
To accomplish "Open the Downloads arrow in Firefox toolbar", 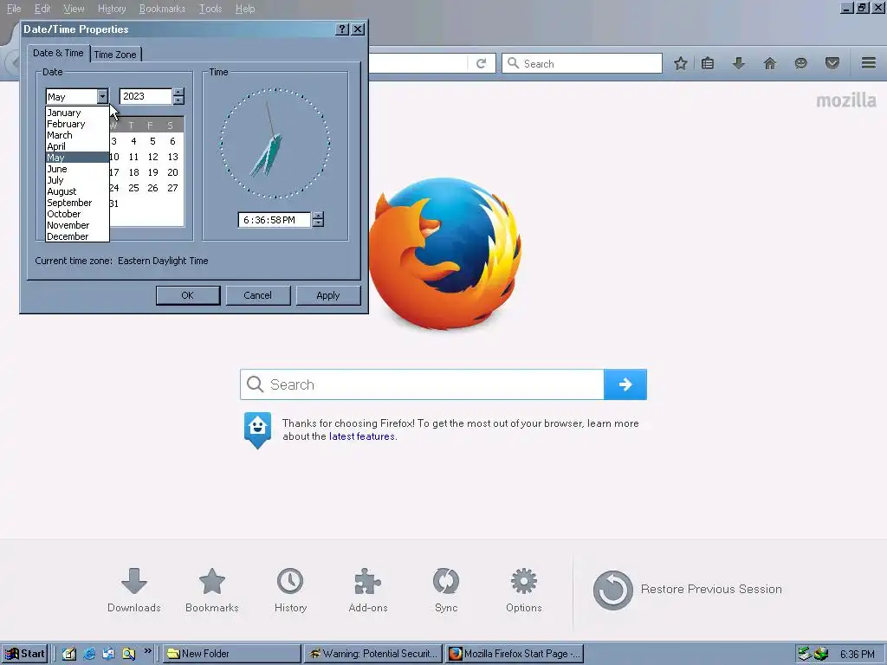I will point(738,63).
